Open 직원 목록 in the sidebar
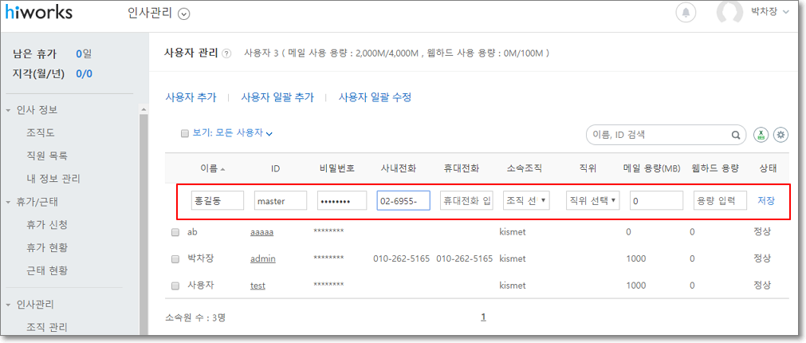The width and height of the screenshot is (806, 343). (47, 156)
